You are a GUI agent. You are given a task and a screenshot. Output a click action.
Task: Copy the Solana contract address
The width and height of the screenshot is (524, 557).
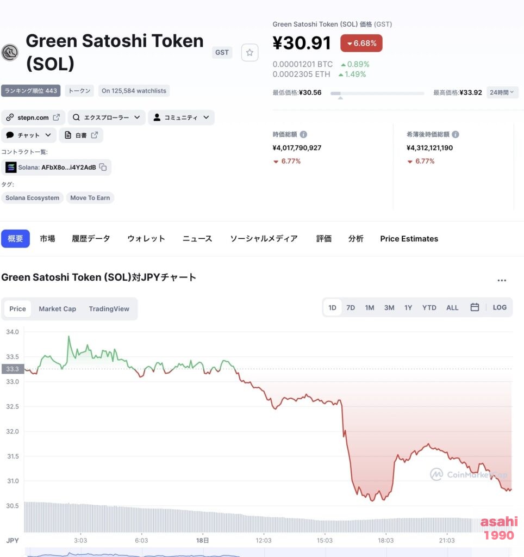coord(103,167)
